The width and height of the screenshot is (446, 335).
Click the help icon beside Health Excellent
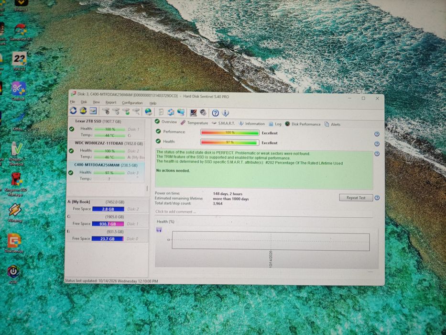pyautogui.click(x=377, y=144)
